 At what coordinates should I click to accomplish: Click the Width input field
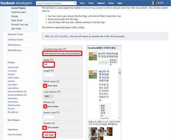[x=49, y=65]
